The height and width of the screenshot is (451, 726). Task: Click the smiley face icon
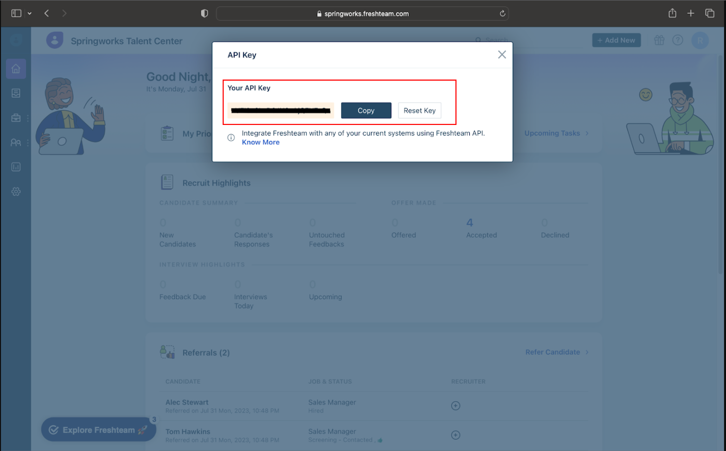point(645,94)
